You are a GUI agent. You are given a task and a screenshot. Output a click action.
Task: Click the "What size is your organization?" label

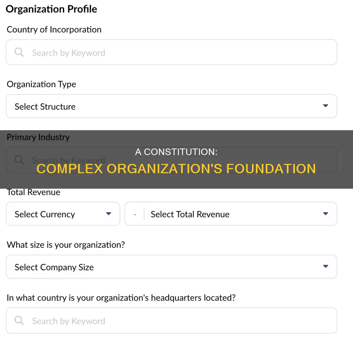click(65, 245)
